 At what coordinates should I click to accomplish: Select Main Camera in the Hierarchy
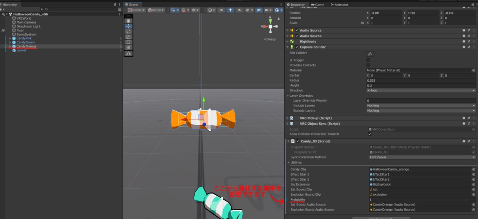(x=26, y=22)
